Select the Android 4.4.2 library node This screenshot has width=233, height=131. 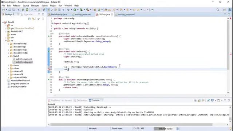tap(16, 31)
